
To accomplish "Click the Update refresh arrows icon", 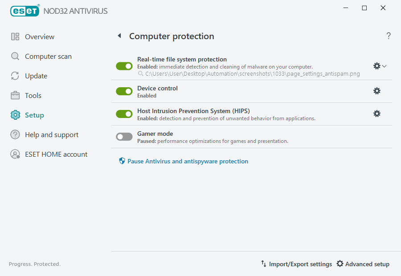I will pos(15,76).
